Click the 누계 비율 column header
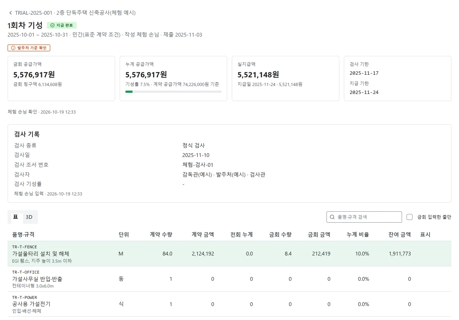459x320 pixels. pyautogui.click(x=358, y=235)
